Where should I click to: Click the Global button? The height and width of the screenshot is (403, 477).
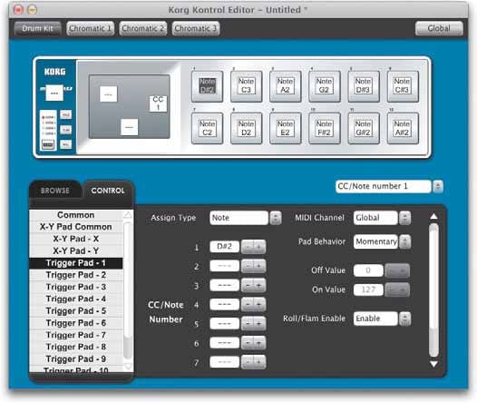tap(439, 29)
